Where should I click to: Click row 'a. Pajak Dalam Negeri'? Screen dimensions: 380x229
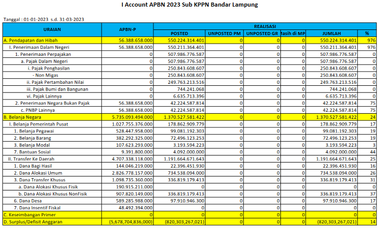point(189,61)
